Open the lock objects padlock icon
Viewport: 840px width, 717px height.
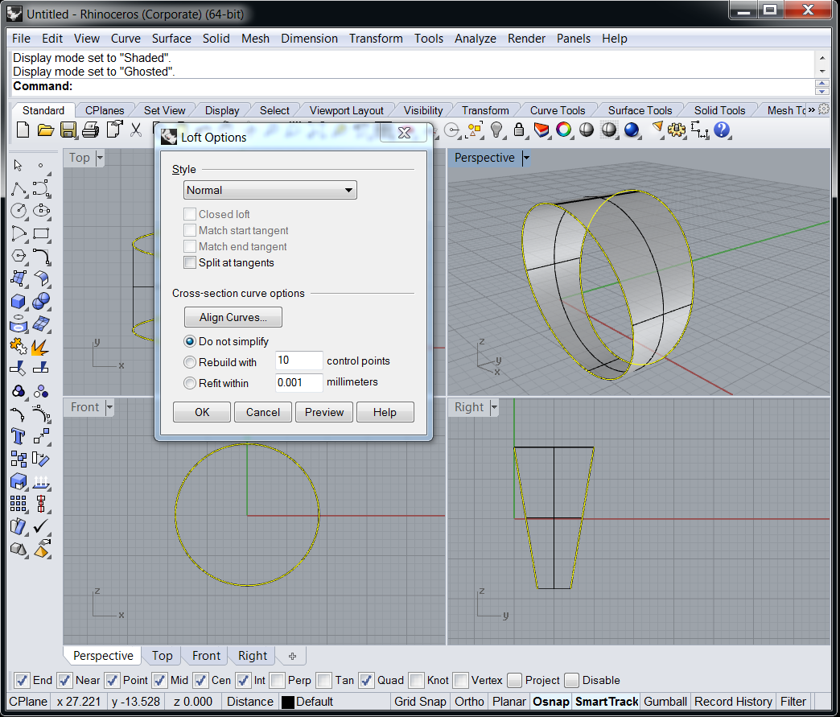click(x=519, y=130)
